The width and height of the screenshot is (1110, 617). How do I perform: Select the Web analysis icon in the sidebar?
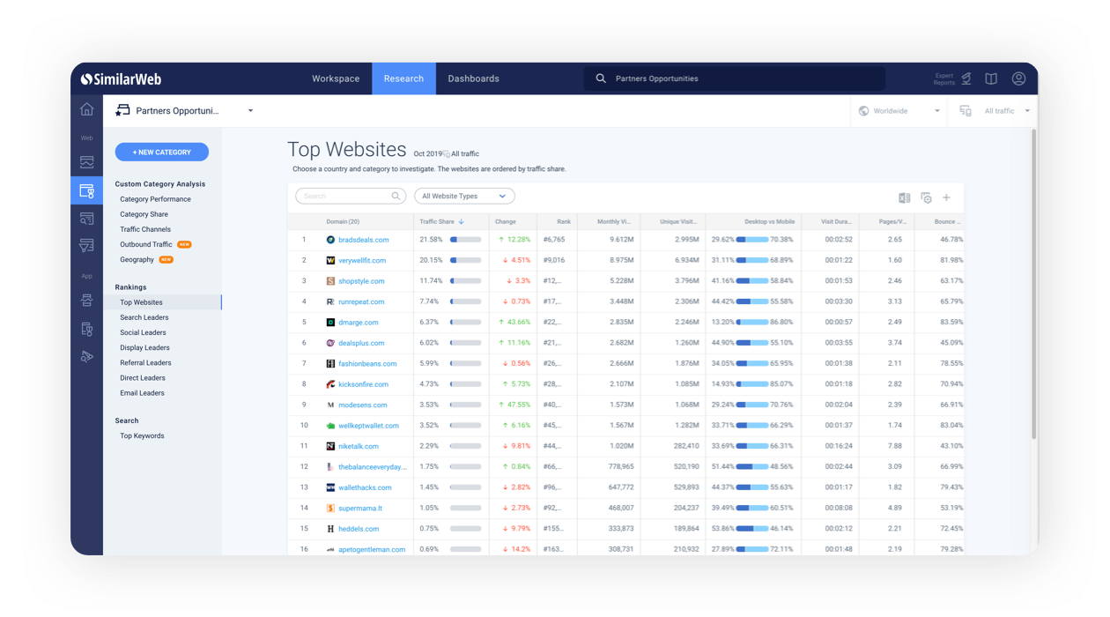pos(86,161)
